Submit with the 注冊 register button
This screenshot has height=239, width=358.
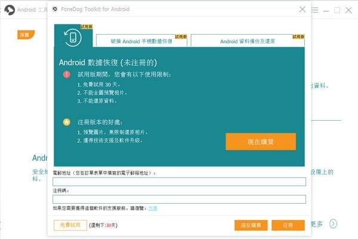(288, 225)
